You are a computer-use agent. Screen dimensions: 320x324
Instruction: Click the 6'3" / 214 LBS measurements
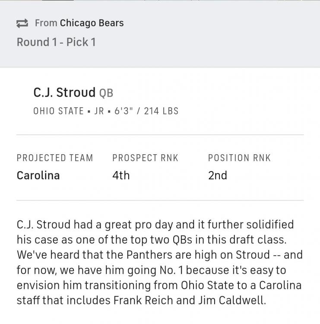146,111
